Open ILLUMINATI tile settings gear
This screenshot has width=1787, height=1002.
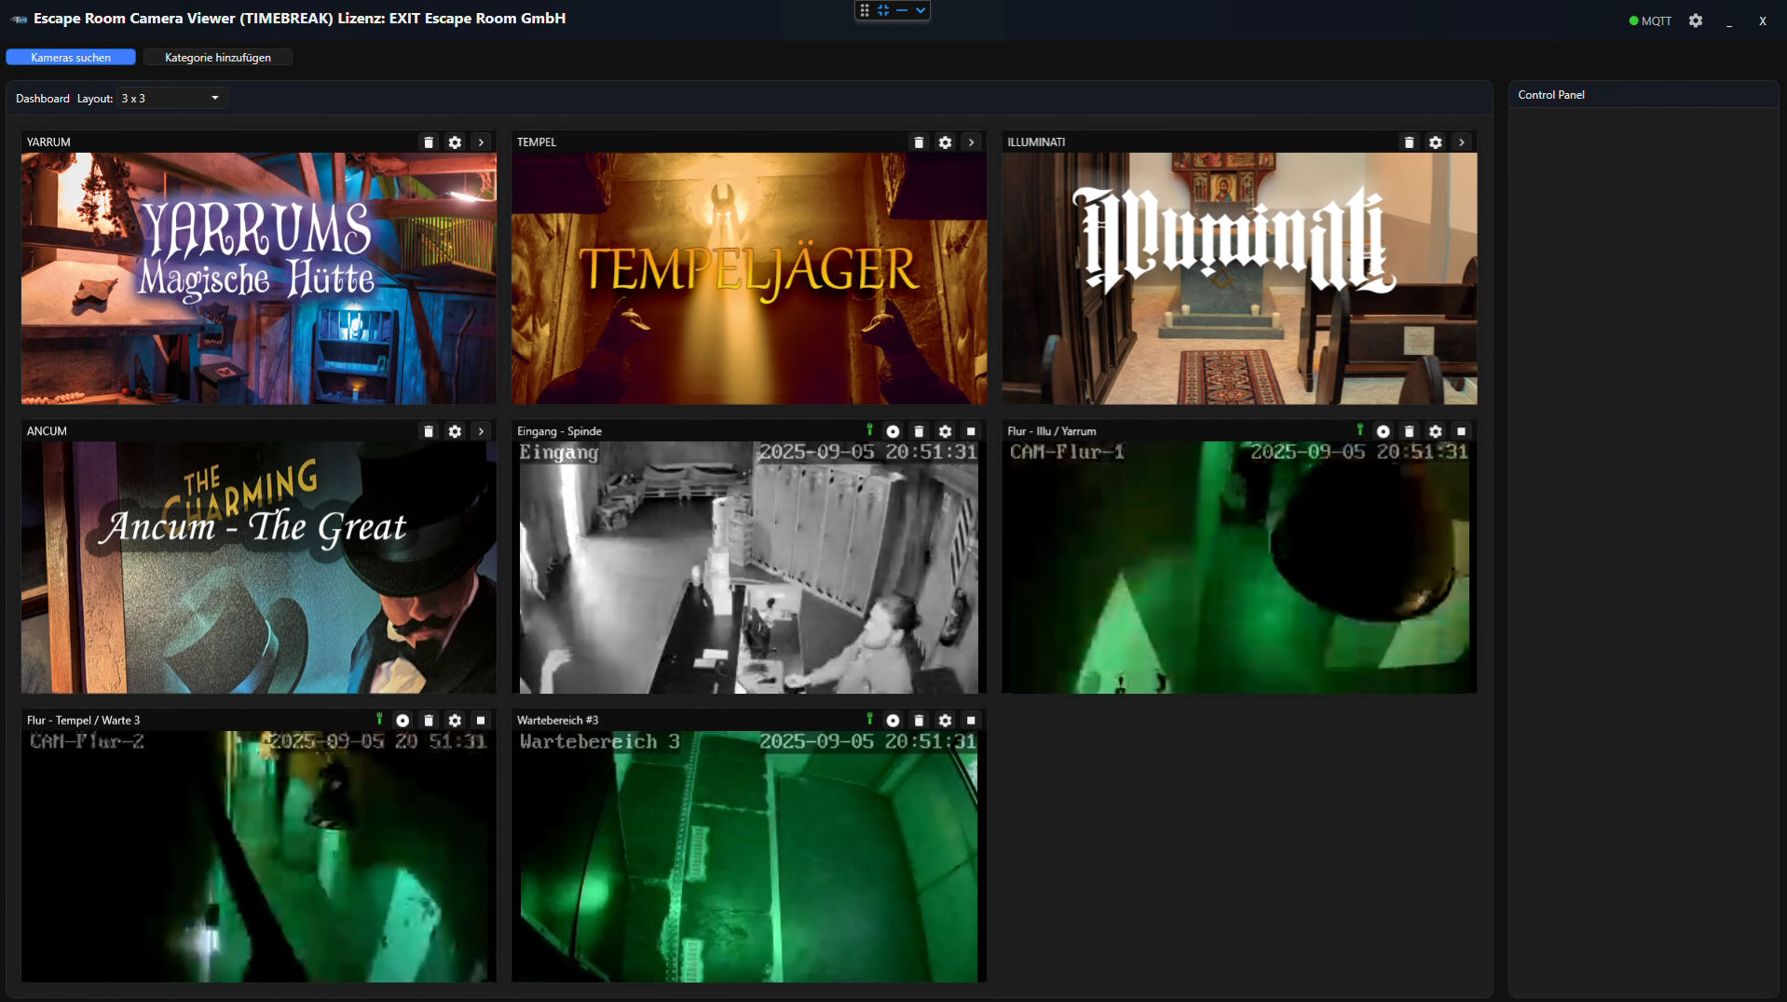[x=1435, y=142]
